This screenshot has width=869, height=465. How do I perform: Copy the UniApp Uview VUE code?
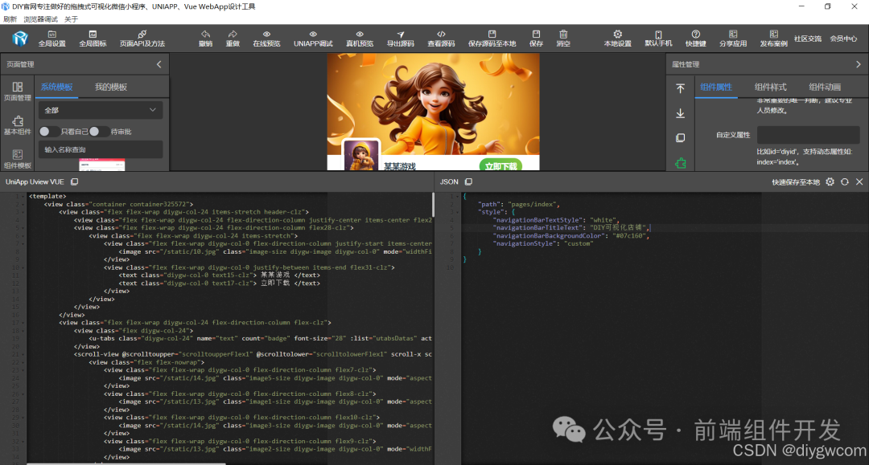click(74, 182)
